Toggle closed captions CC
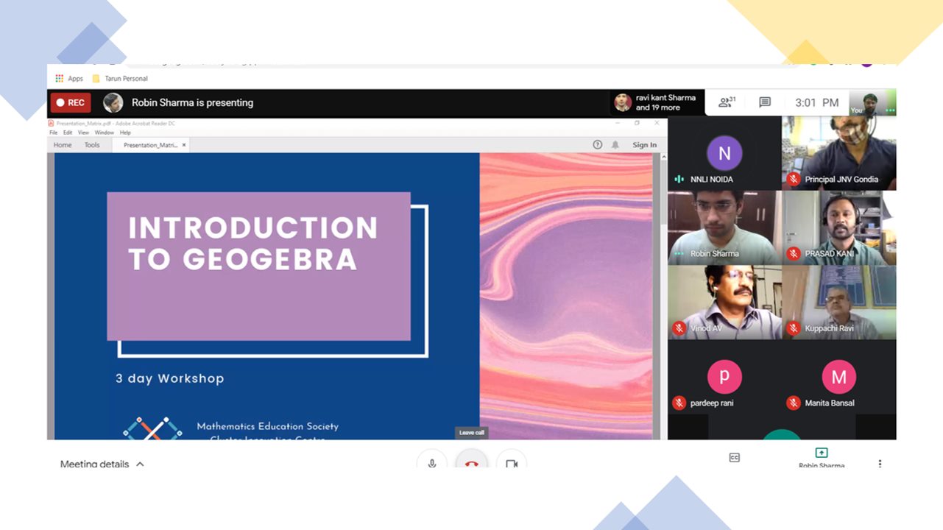Image resolution: width=943 pixels, height=530 pixels. 734,457
